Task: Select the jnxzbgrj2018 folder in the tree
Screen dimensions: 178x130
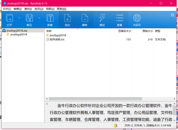Action: click(19, 34)
